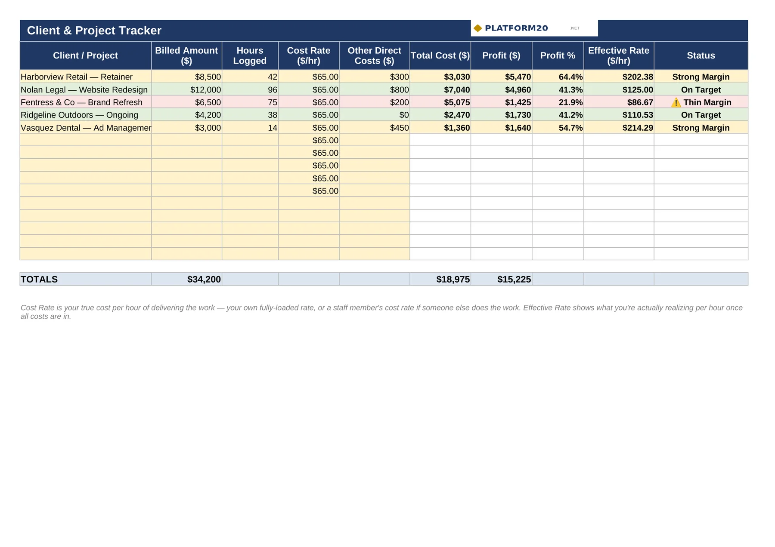Select Vasquez Dental's $450 other direct costs

tap(374, 127)
